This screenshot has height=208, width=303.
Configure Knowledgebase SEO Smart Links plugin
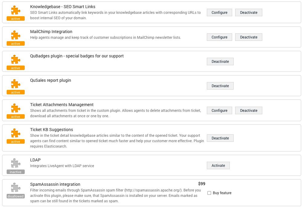pos(219,13)
